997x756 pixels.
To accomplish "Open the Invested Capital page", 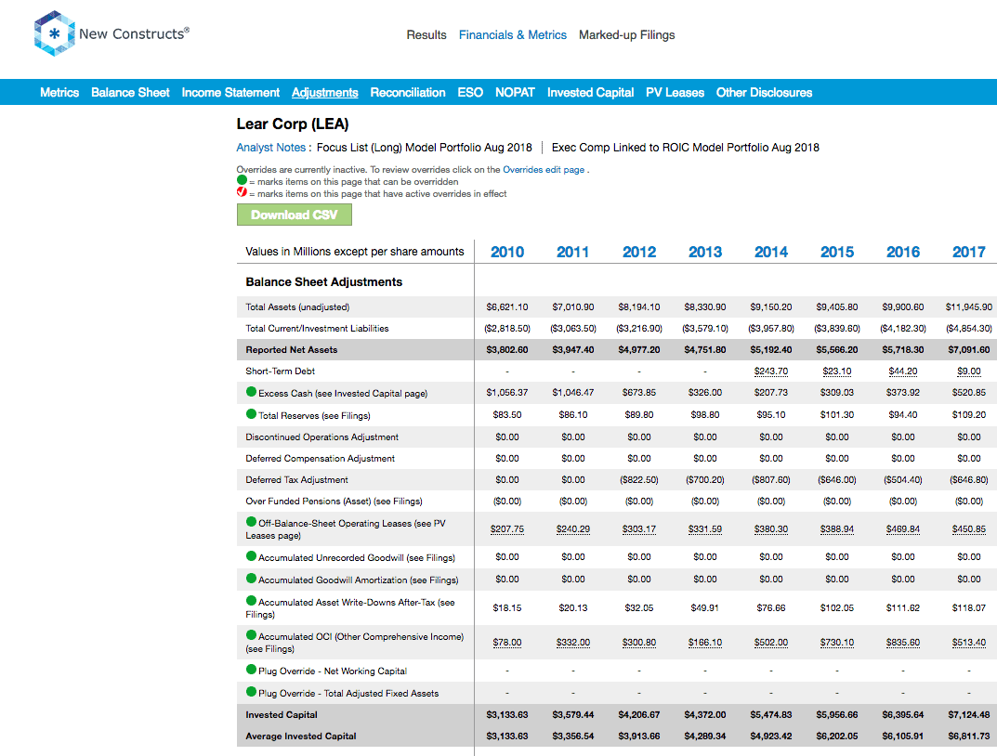I will (x=591, y=93).
